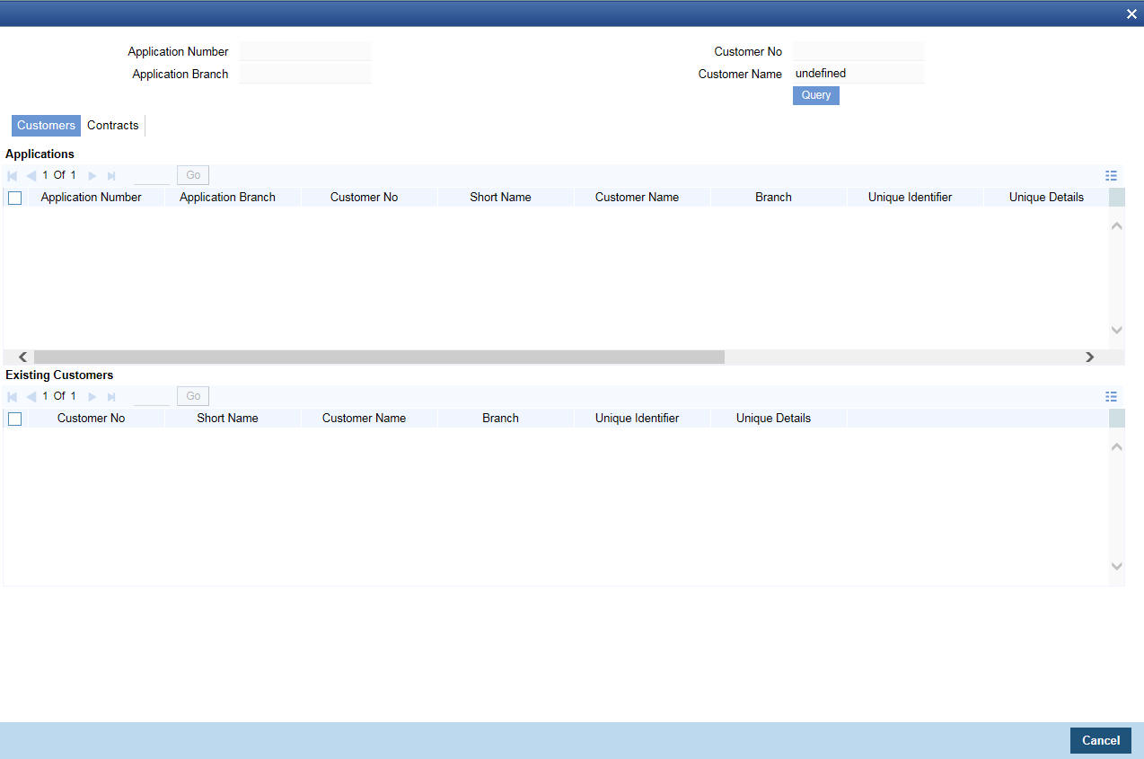Click Unique Details header in Applications grid
Screen dimensions: 1144x759
click(x=1046, y=198)
